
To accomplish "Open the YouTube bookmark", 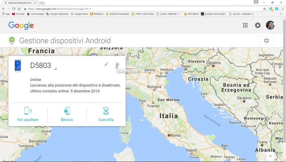I will 18,14.
